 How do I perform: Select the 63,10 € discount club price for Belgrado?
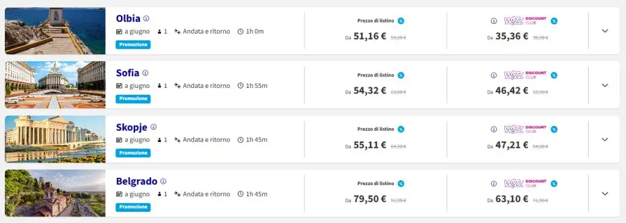[512, 199]
